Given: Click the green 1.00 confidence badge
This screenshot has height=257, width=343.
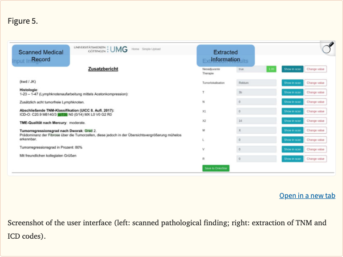Looking at the screenshot, I should click(272, 69).
